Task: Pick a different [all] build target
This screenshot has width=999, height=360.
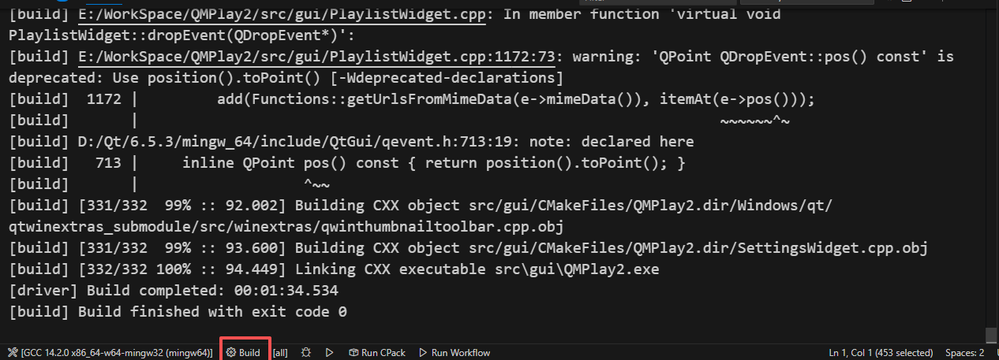Action: tap(279, 353)
